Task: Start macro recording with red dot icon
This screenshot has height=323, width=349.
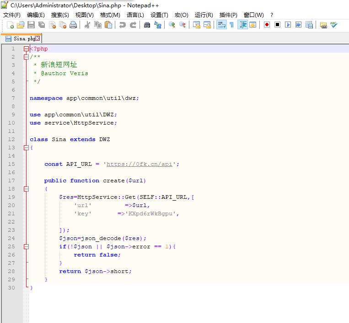Action: point(267,25)
